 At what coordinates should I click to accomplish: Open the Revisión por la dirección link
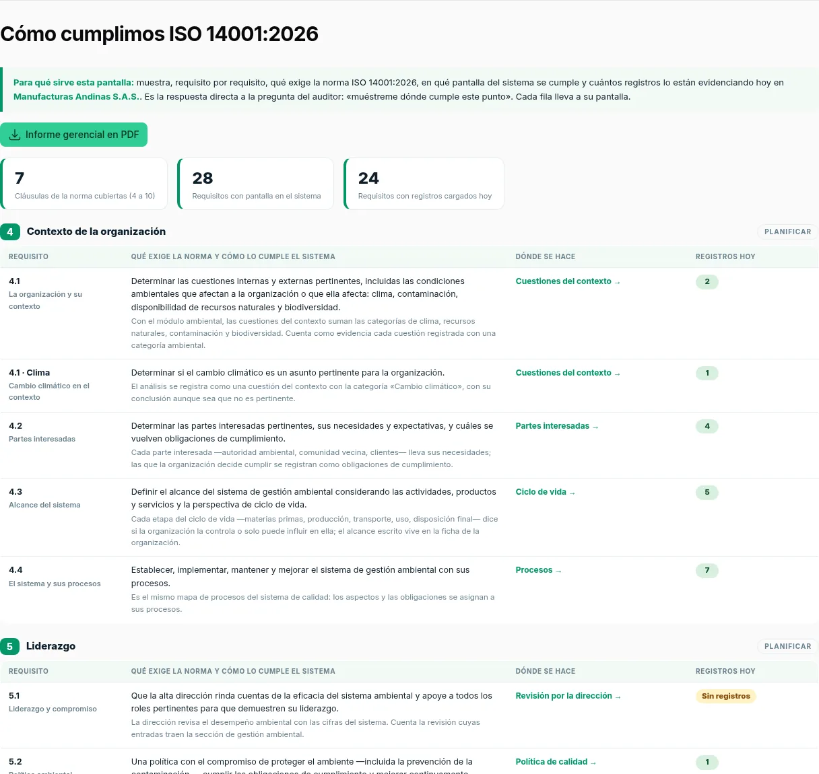(568, 696)
